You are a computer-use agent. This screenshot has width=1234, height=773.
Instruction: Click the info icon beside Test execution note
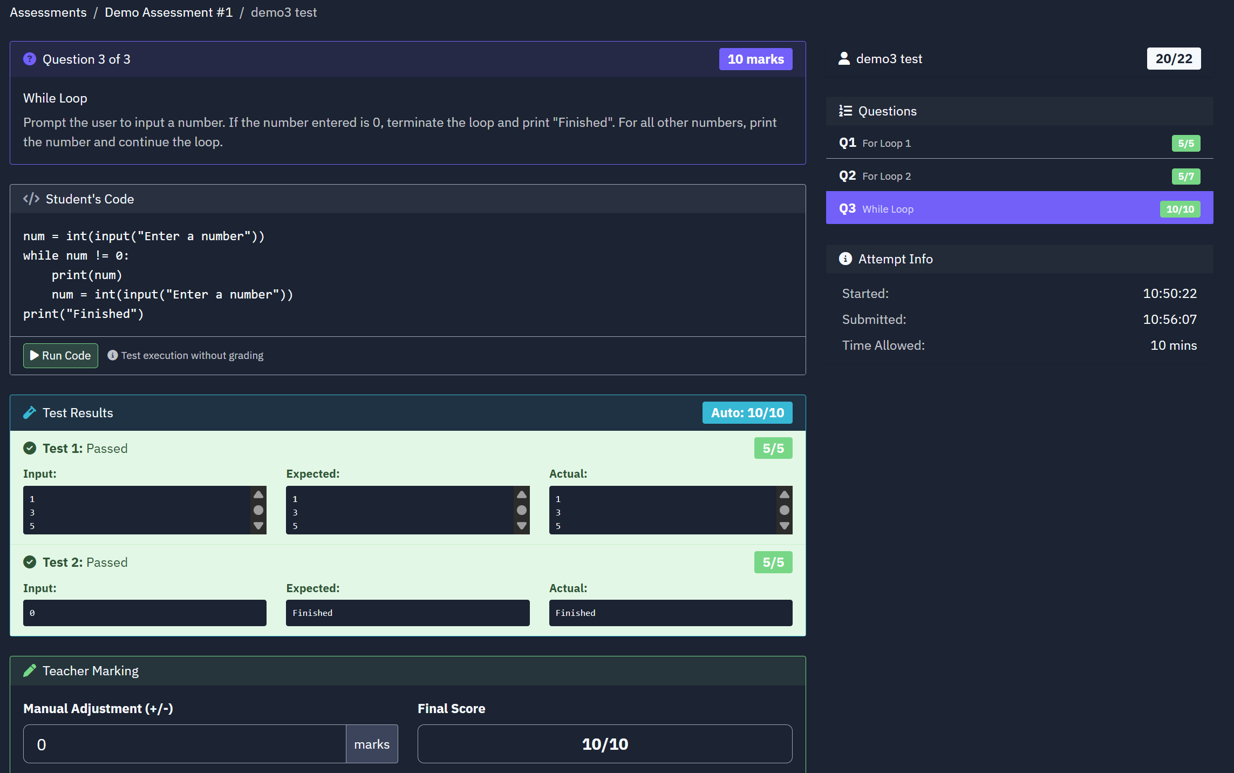tap(112, 355)
